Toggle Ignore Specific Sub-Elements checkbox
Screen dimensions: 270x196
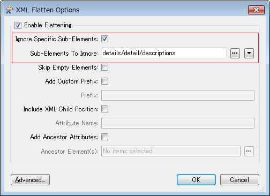(104, 39)
